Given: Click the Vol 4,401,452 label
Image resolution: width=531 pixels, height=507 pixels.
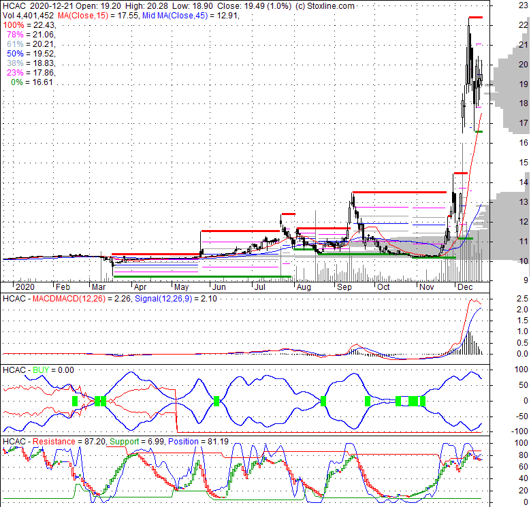Looking at the screenshot, I should click(x=28, y=16).
